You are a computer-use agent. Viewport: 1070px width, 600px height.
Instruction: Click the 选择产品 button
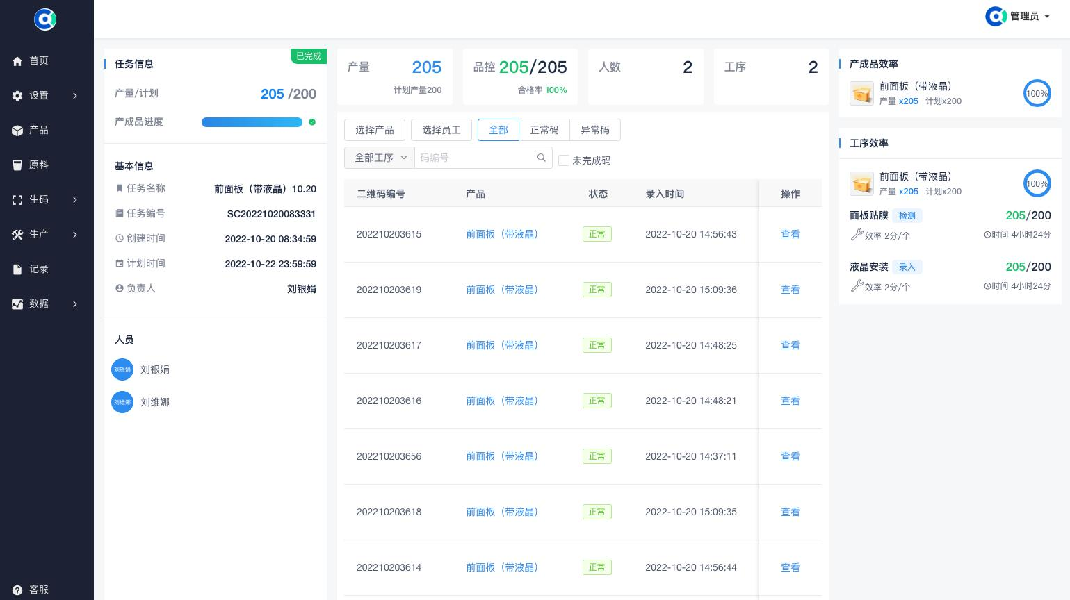coord(375,130)
